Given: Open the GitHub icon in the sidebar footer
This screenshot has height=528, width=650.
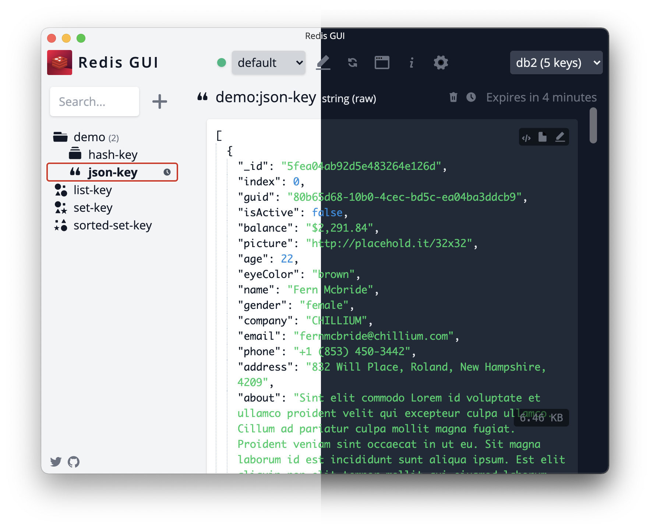Looking at the screenshot, I should pos(74,461).
